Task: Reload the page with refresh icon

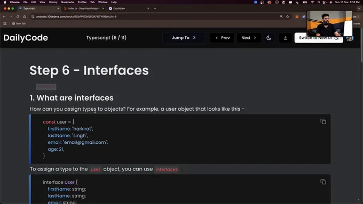Action: tap(18, 17)
